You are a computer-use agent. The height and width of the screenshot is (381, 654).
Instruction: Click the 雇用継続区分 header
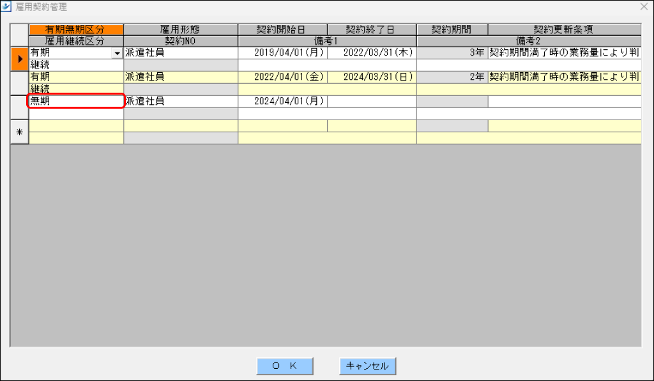[x=77, y=41]
